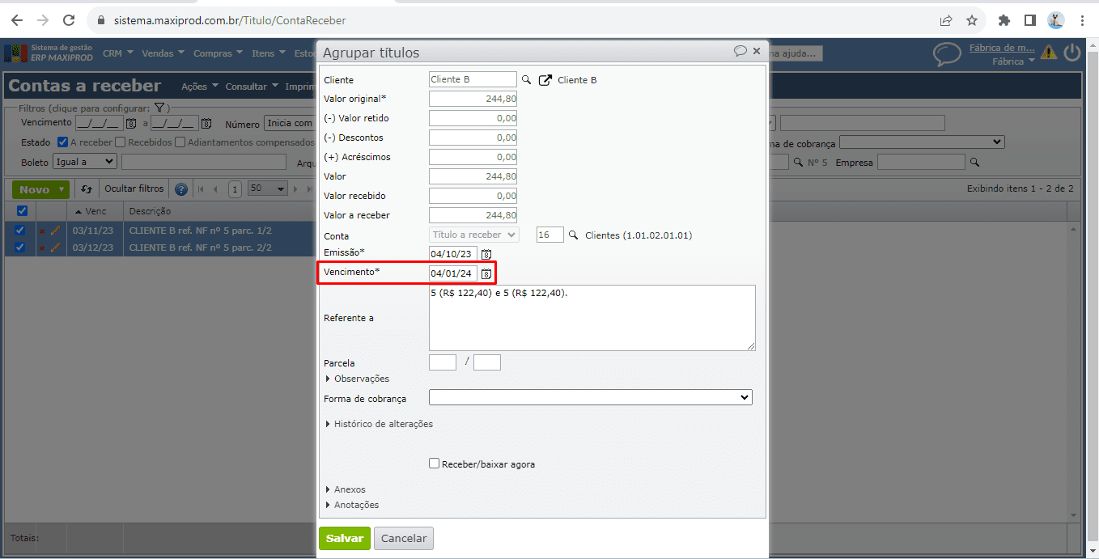
Task: Click Ocultar filtros button
Action: [134, 189]
